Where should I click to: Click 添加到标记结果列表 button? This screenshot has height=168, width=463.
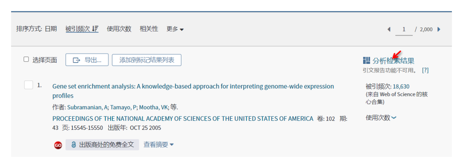coord(147,60)
